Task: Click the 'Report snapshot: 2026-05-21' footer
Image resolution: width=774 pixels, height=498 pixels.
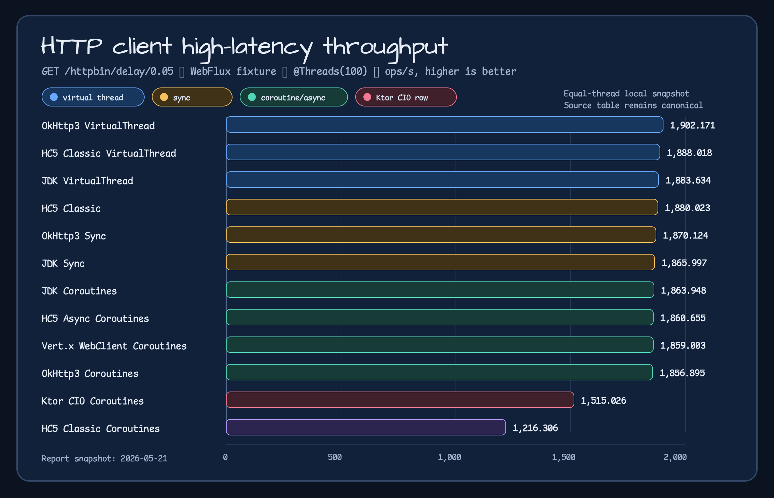Action: [x=105, y=459]
